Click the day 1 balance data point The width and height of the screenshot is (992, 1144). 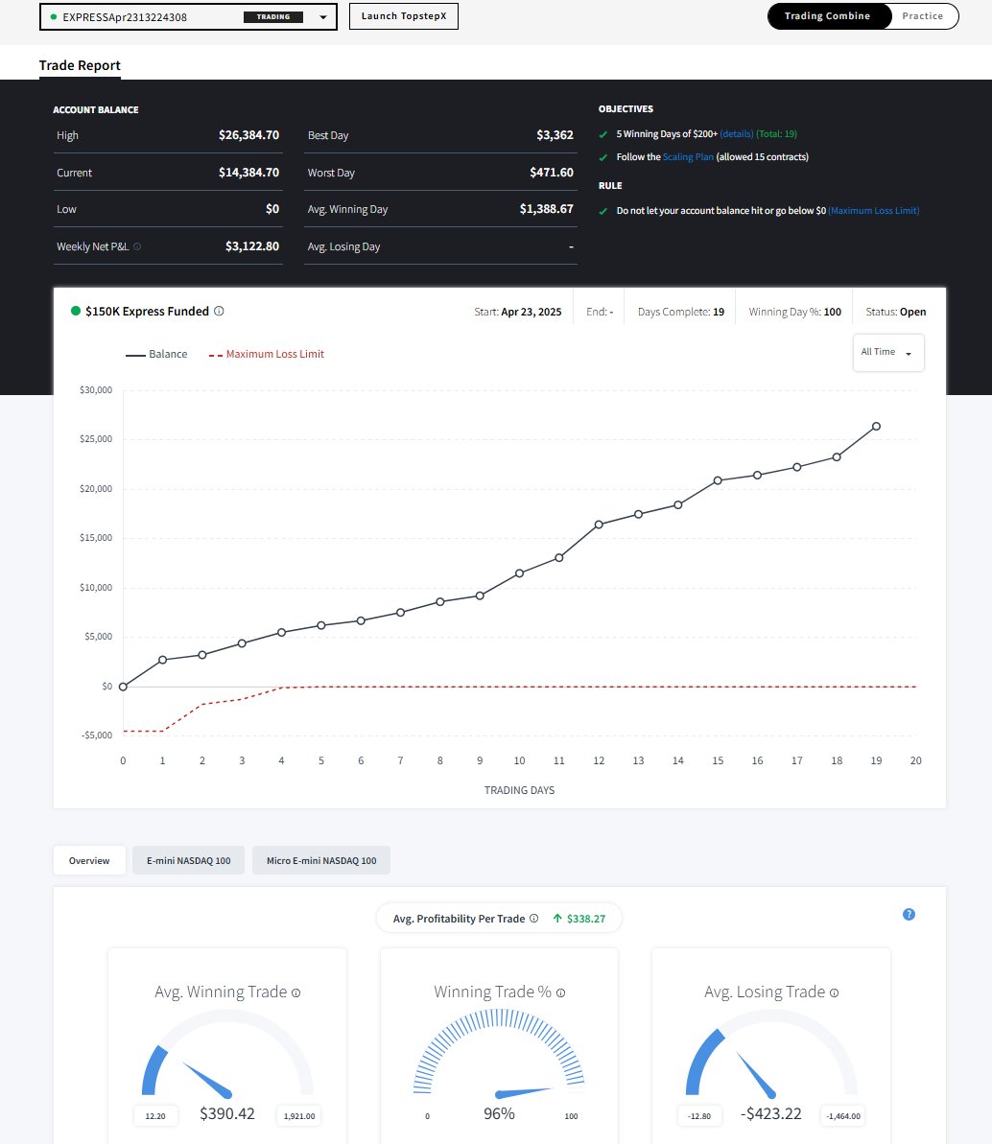coord(163,660)
